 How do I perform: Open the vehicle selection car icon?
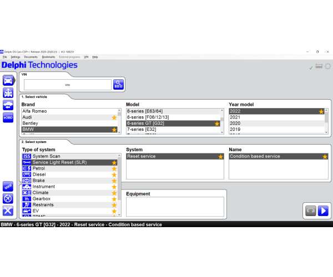point(8,80)
